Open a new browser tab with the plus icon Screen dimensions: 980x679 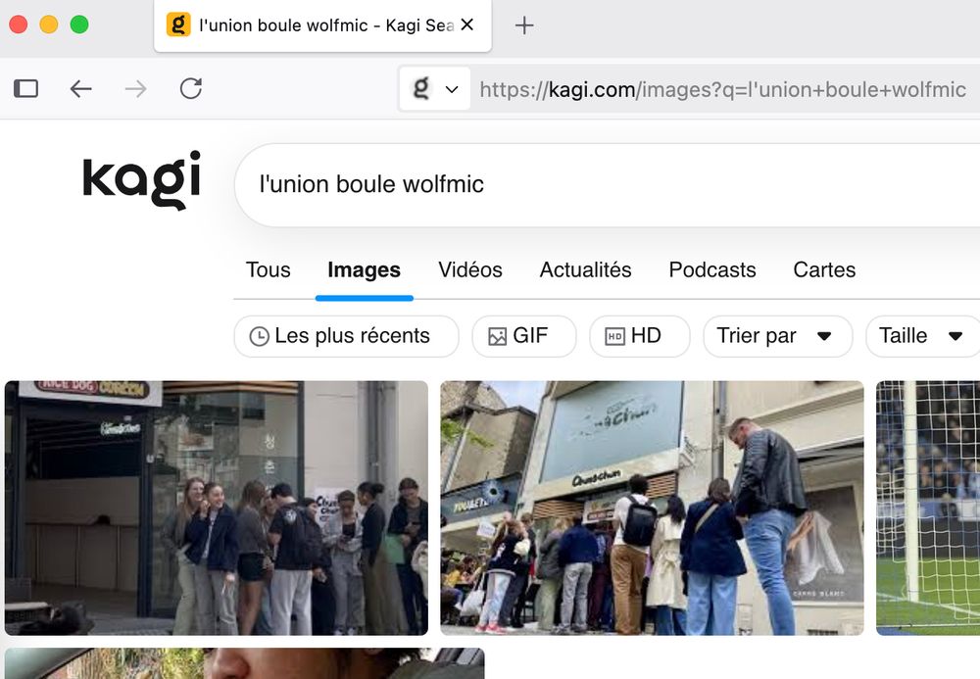tap(524, 26)
